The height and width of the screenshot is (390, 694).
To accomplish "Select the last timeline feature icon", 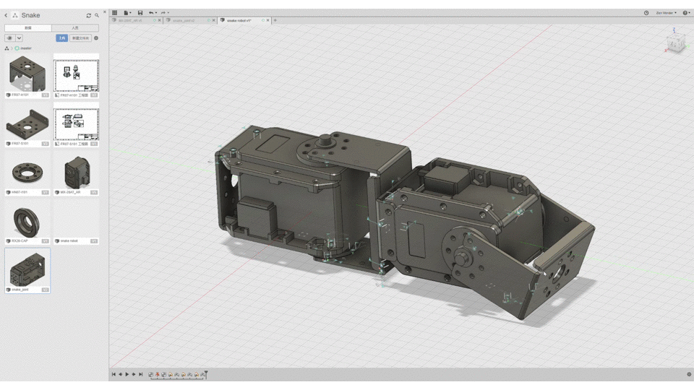I will coord(202,375).
